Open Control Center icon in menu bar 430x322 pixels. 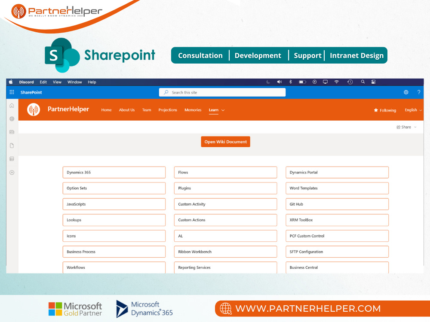tap(373, 82)
